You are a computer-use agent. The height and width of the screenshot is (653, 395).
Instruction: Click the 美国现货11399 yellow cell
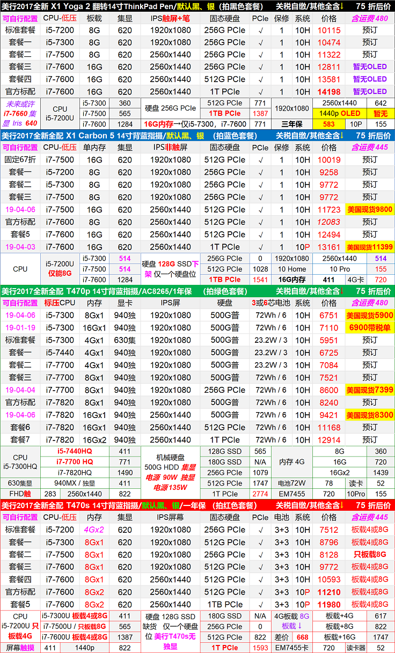click(370, 247)
